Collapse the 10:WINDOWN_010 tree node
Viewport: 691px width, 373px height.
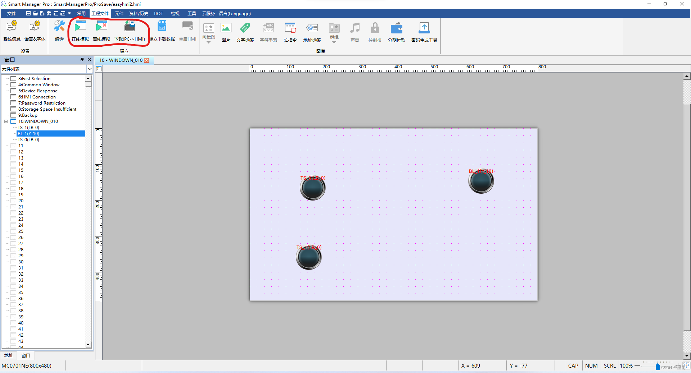pyautogui.click(x=6, y=121)
